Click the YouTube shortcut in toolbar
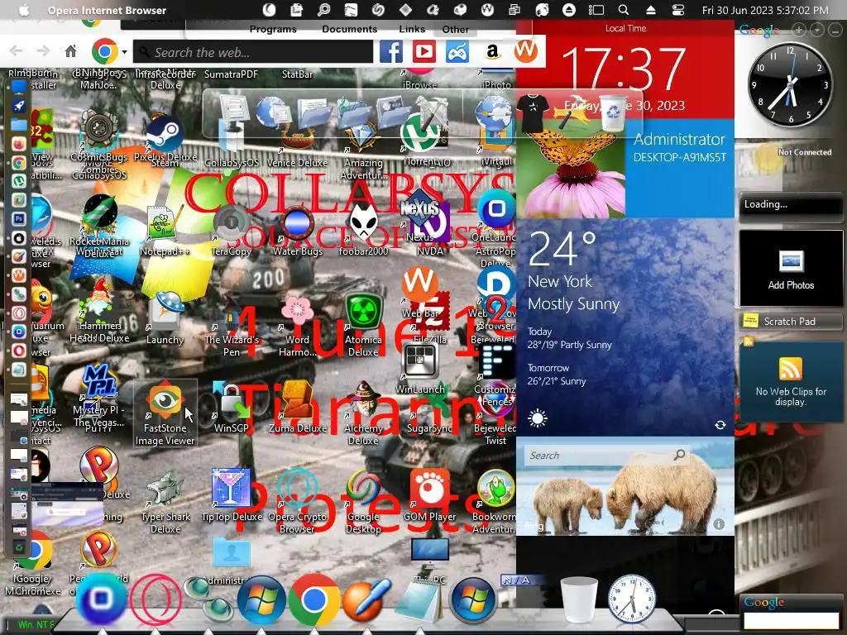The height and width of the screenshot is (635, 847). click(x=424, y=52)
